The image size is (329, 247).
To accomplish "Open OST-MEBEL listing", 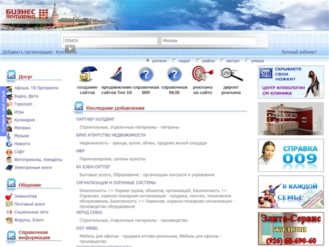I will pos(88,229).
